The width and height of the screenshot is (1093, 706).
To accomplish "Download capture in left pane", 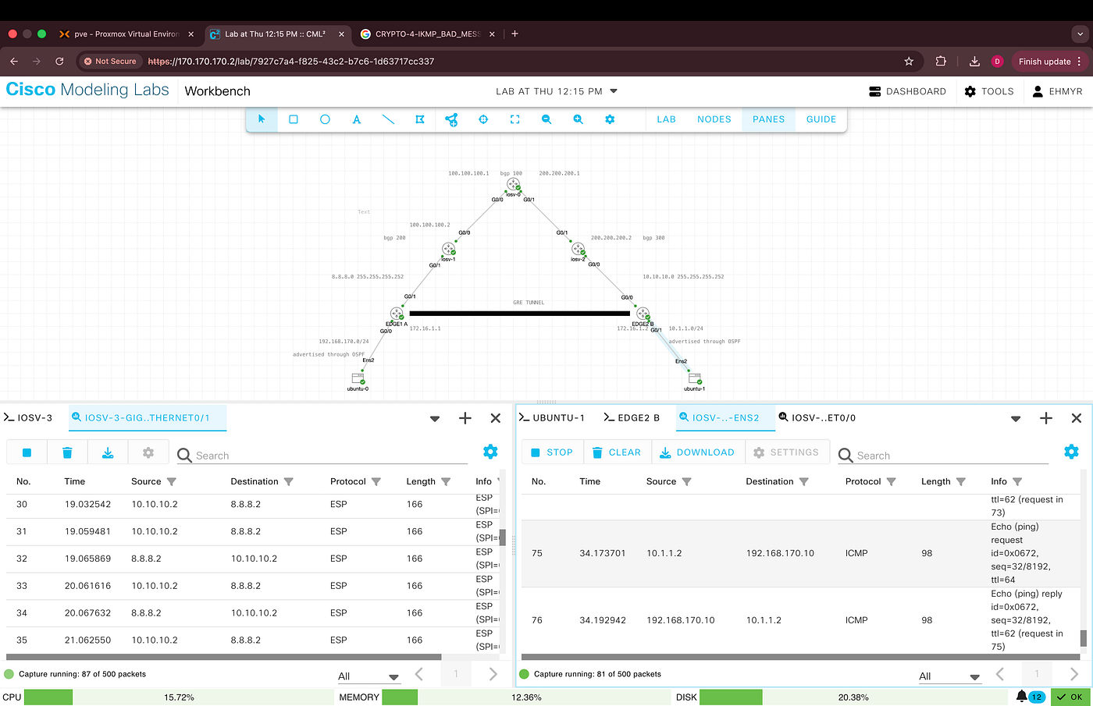I will pos(108,452).
